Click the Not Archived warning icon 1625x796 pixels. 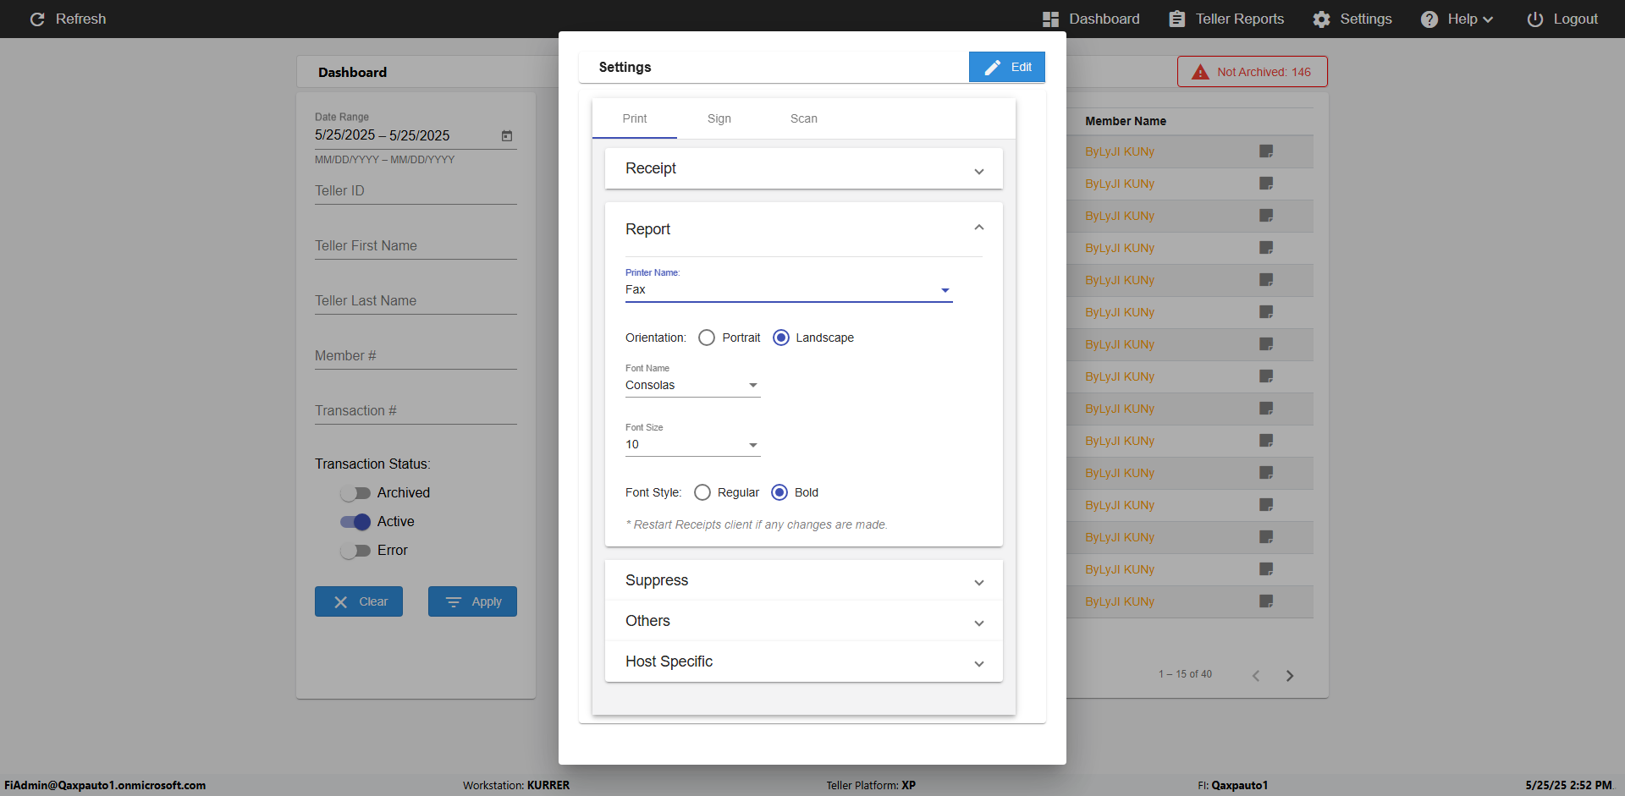(x=1200, y=72)
